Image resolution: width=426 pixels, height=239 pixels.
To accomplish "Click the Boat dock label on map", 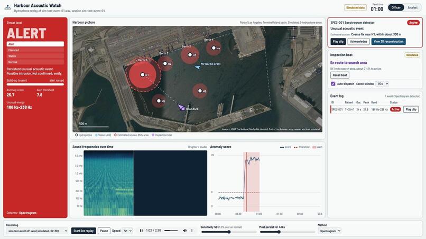I will tap(192, 109).
